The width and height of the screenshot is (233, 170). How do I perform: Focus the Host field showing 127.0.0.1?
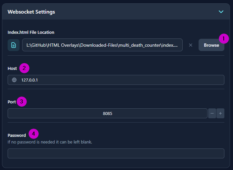(119, 80)
